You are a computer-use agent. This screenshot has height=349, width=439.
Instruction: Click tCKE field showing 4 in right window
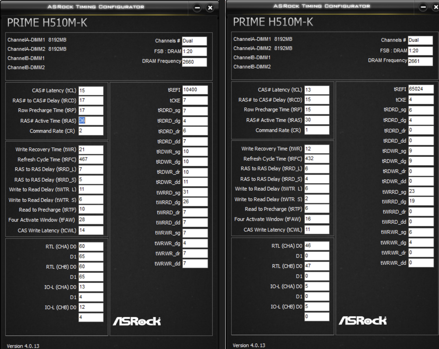(421, 100)
